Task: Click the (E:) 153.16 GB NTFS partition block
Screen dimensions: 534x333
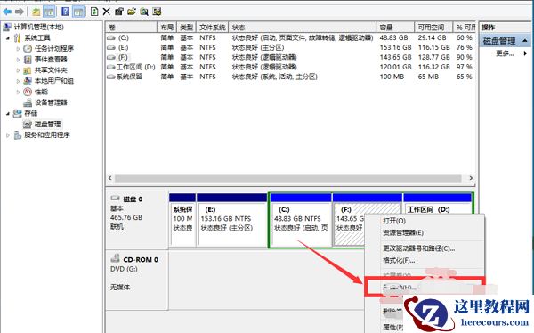Action: tap(232, 220)
